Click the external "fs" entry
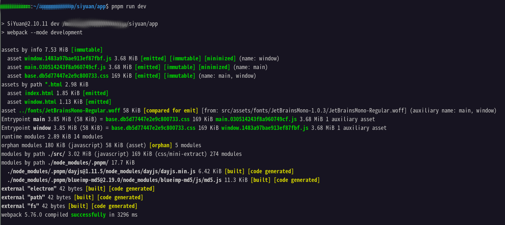Screen dimensions: 505x225 [20, 206]
